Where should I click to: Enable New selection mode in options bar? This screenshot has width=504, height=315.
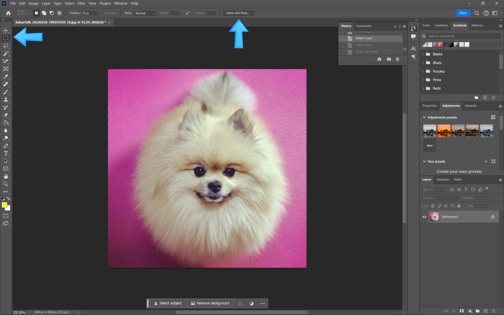37,13
